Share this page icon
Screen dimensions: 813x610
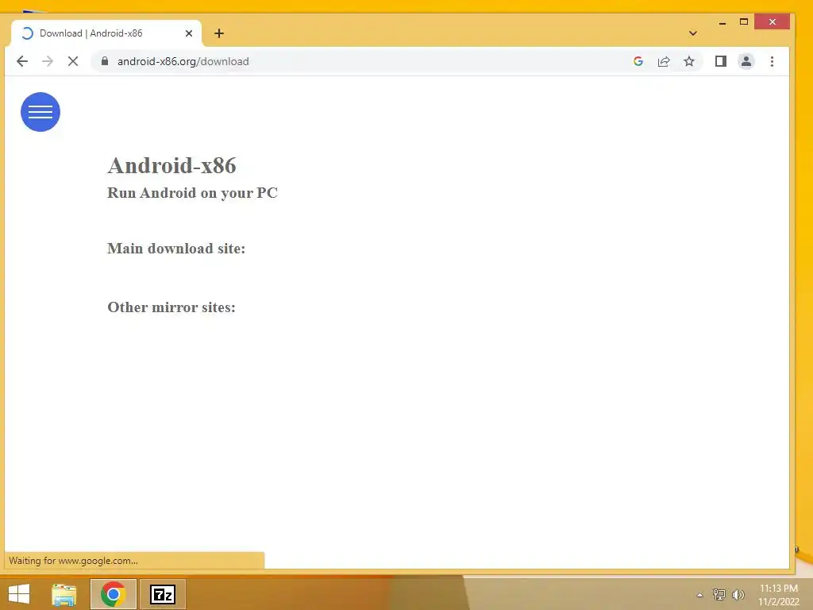664,61
